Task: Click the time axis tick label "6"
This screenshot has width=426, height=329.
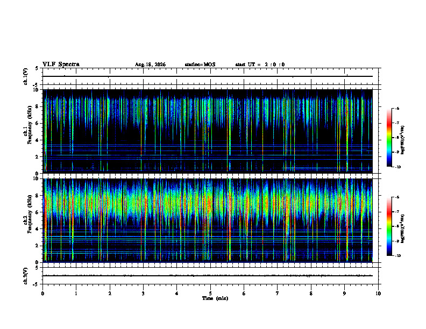Action: [244, 294]
